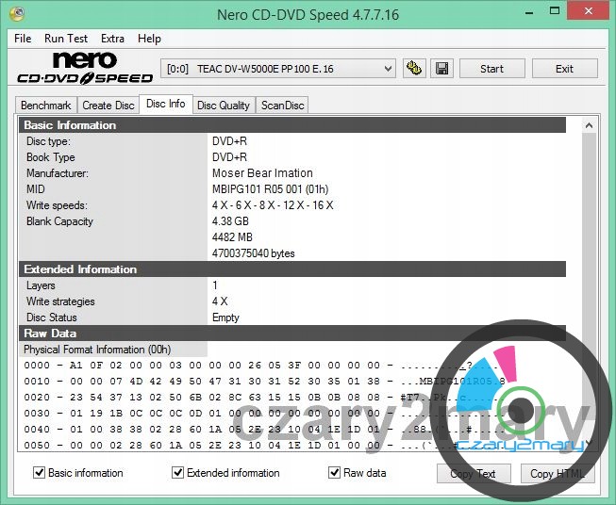Uncheck the Basic information checkbox

(40, 473)
